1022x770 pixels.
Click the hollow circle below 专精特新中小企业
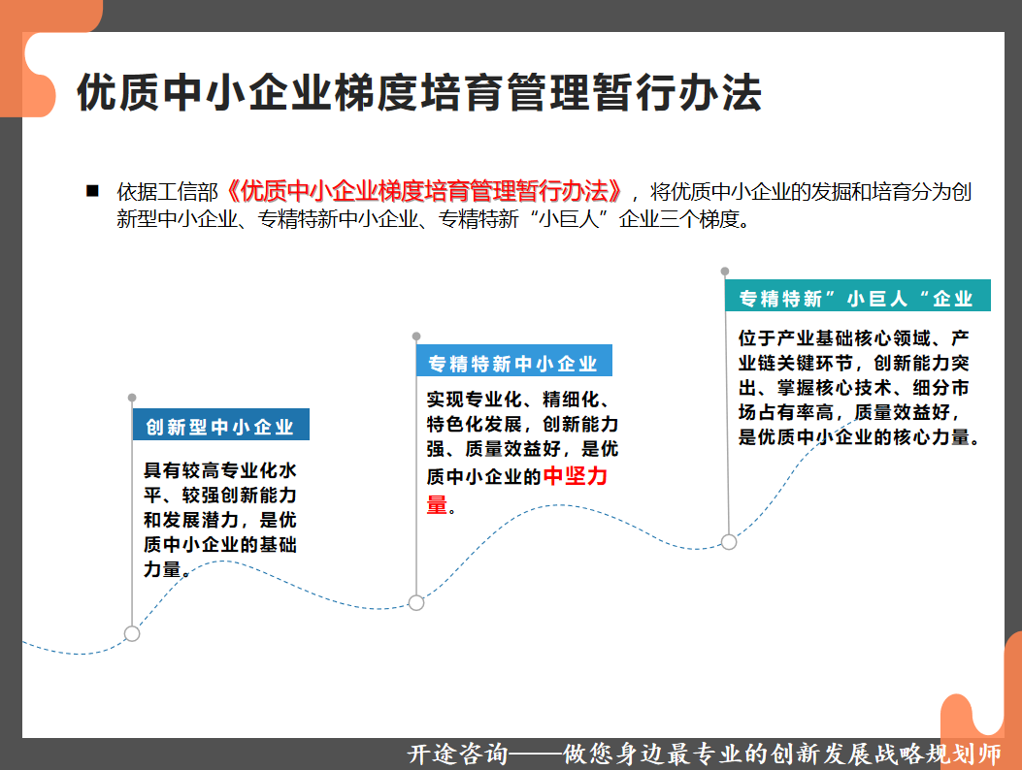[x=417, y=603]
